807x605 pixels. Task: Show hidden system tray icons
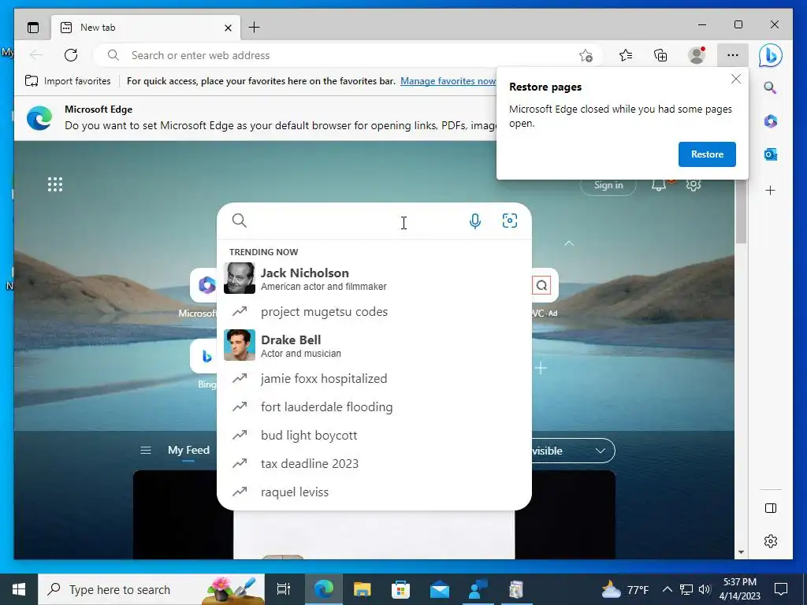point(667,589)
